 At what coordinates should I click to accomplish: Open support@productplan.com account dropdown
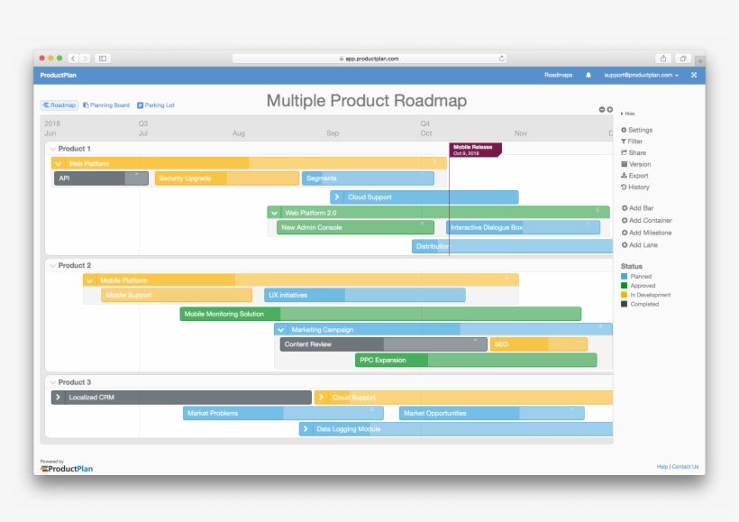(x=641, y=76)
